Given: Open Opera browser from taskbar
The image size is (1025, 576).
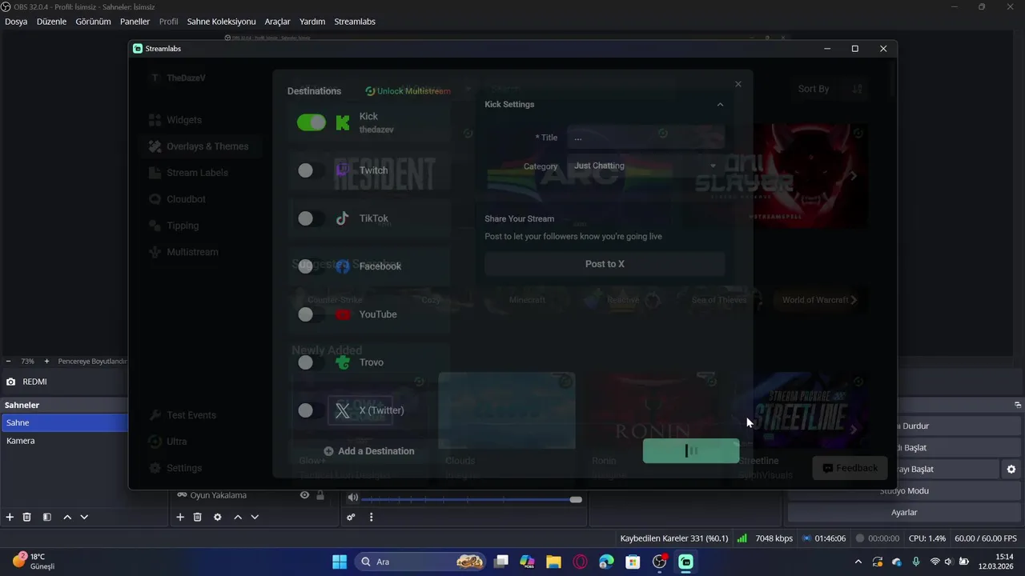Looking at the screenshot, I should 580,562.
